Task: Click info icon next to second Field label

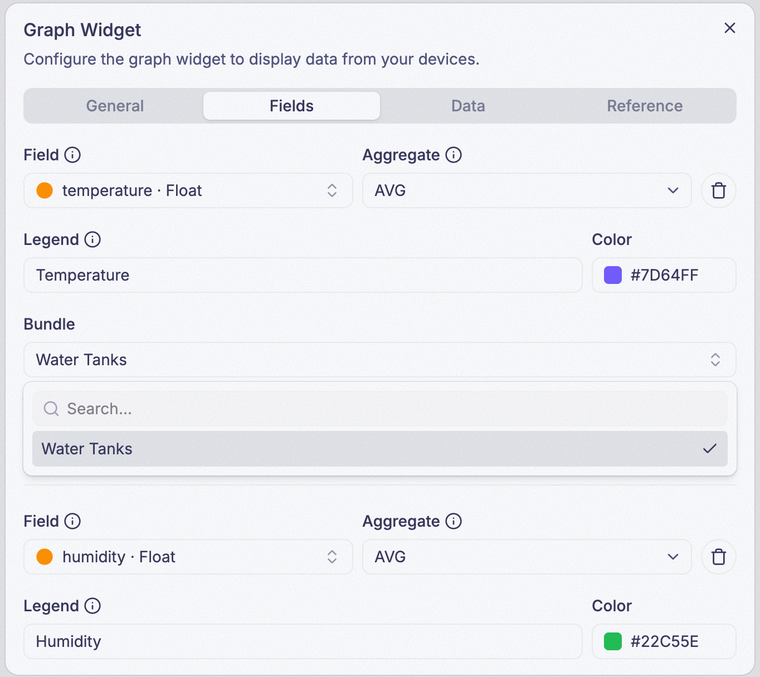Action: coord(72,521)
